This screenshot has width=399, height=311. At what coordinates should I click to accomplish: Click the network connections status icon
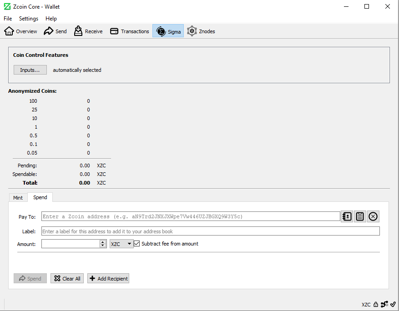coord(384,304)
